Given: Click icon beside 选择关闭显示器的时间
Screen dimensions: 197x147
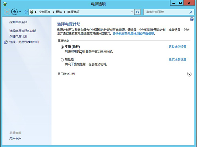Looking at the screenshot, I should (x=6, y=42).
